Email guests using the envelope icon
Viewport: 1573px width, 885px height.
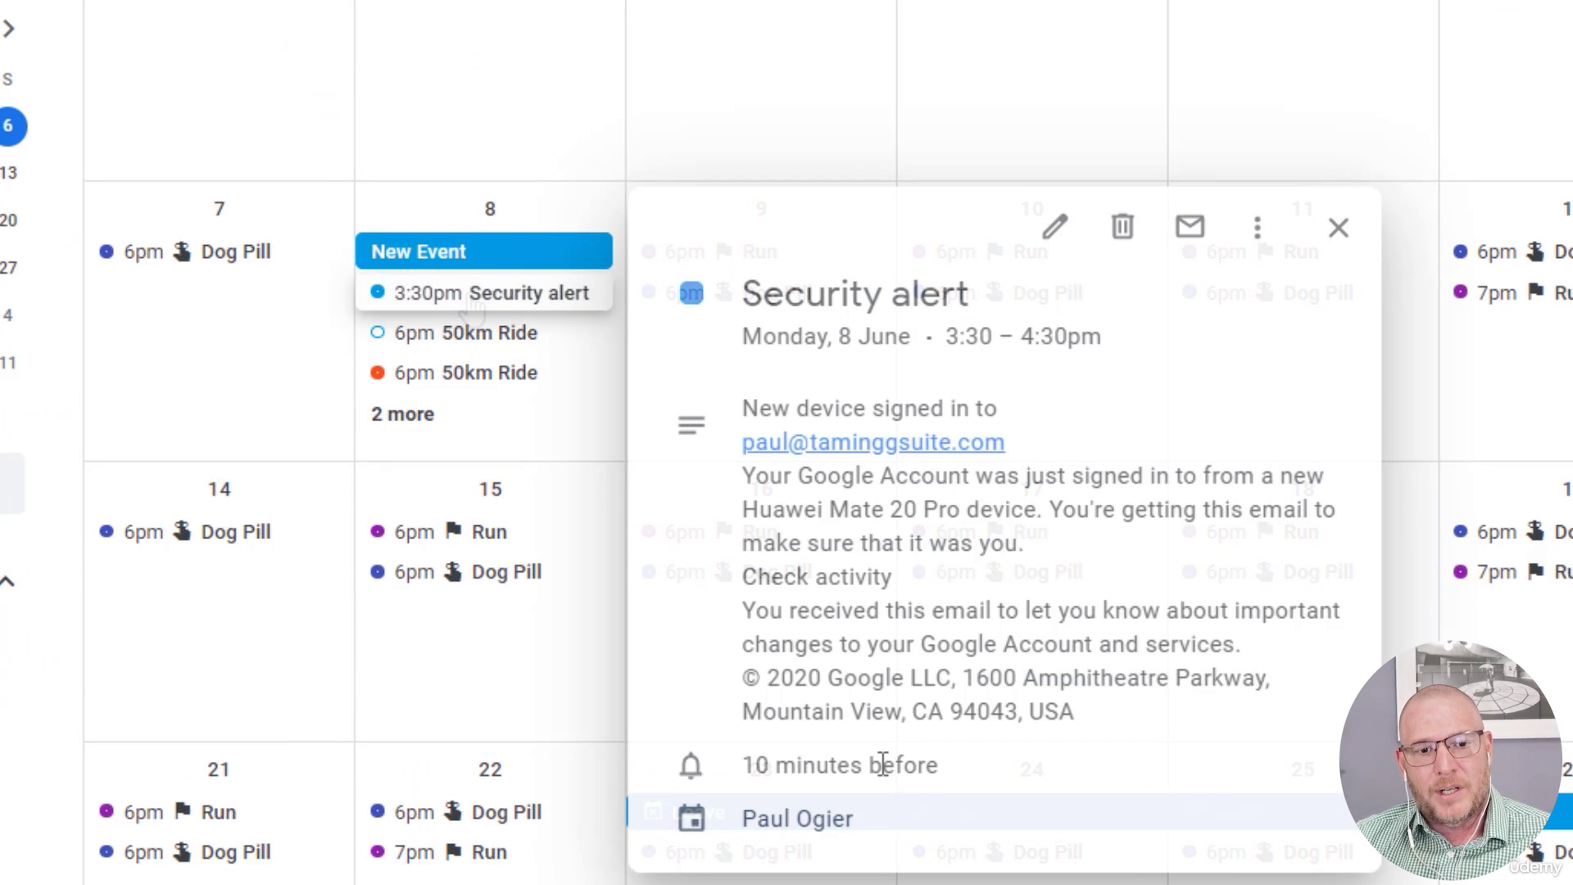coord(1190,227)
